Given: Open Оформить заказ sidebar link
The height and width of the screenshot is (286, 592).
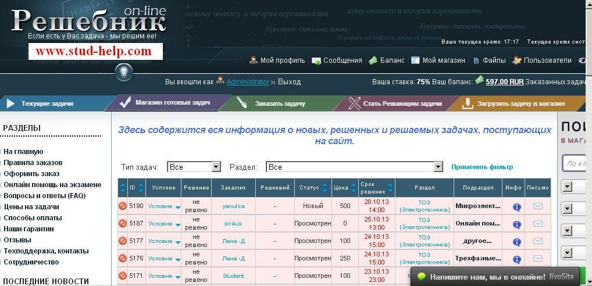Looking at the screenshot, I should [x=31, y=174].
